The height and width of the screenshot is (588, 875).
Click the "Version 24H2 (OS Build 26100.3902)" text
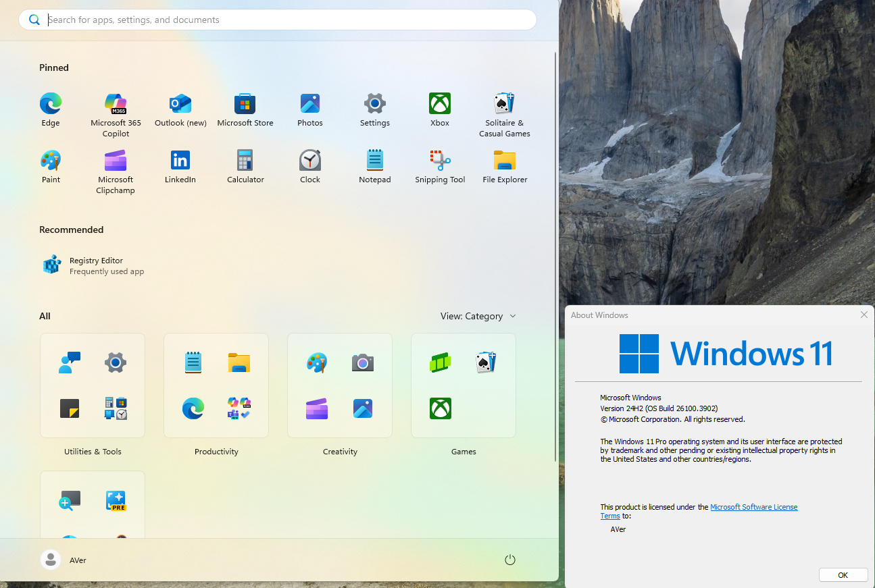pos(659,408)
